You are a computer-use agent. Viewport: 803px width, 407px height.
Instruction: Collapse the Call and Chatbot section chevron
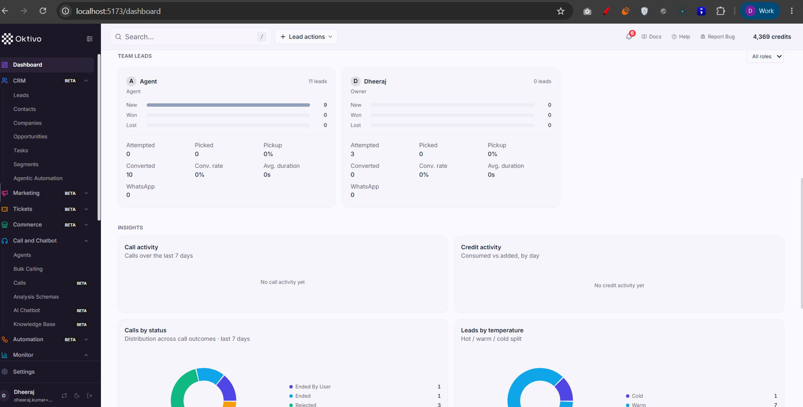click(86, 241)
